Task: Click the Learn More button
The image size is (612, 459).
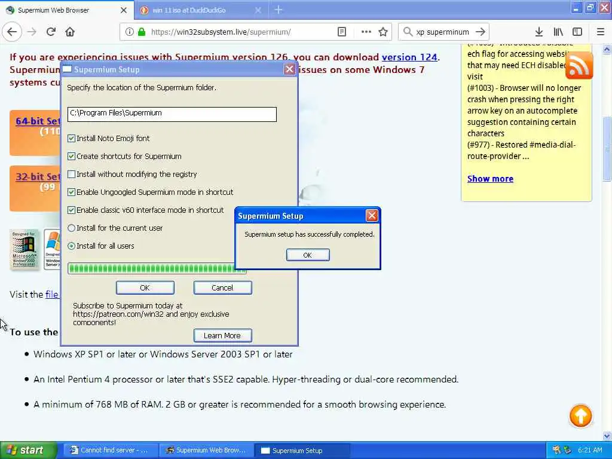Action: pos(222,336)
